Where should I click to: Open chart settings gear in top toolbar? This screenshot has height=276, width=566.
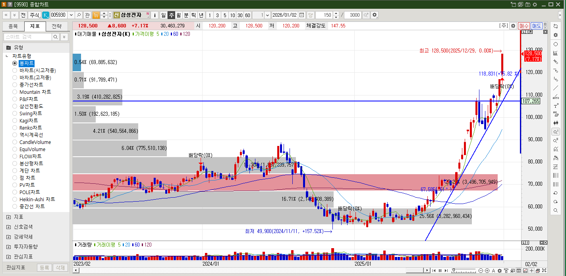(375, 15)
